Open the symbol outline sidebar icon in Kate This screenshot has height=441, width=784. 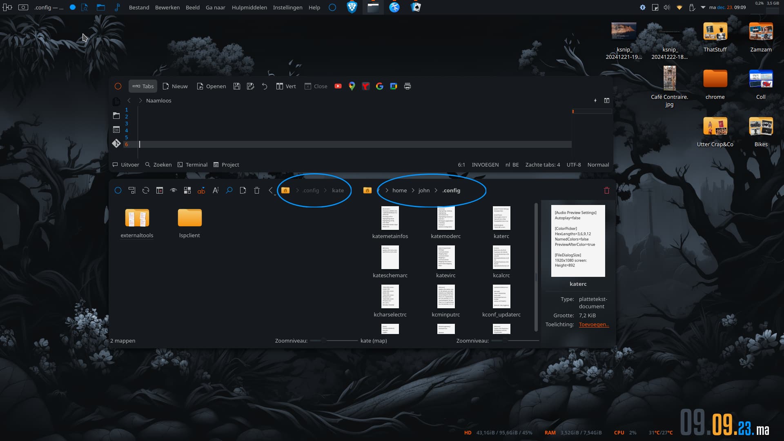(116, 129)
